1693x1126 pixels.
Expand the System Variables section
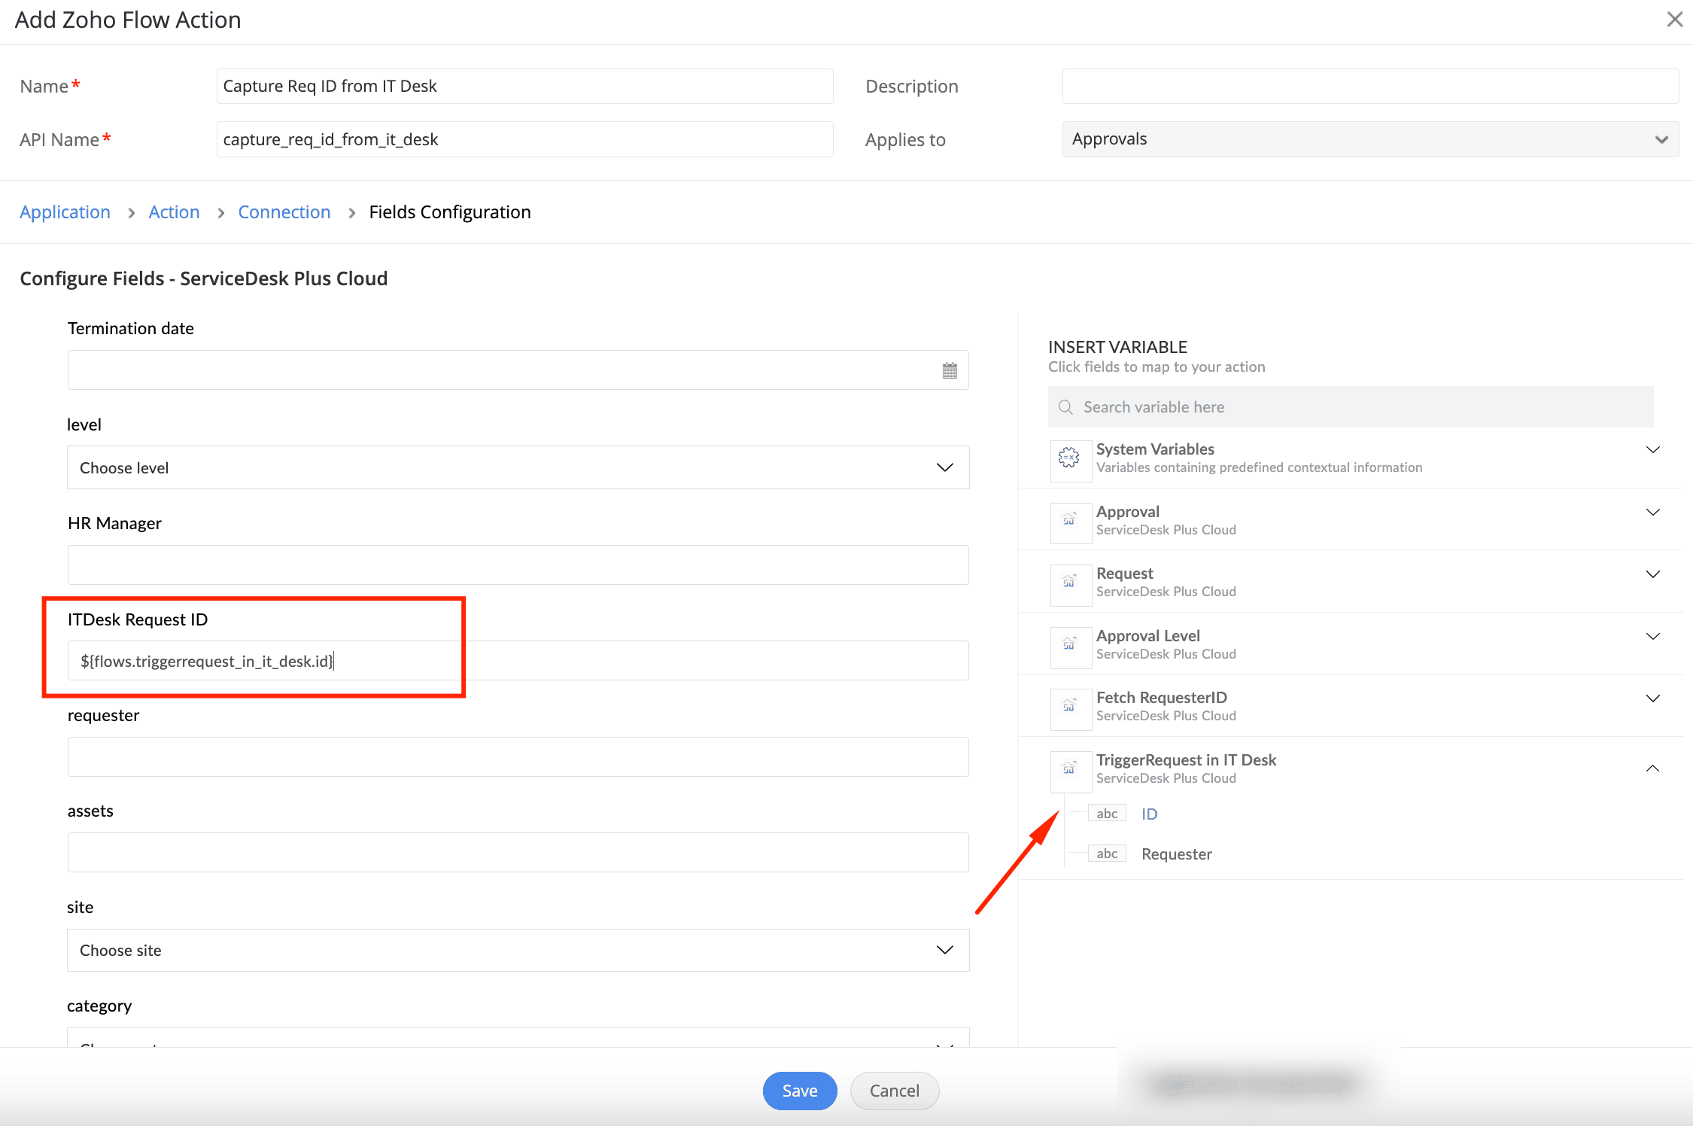pyautogui.click(x=1652, y=450)
